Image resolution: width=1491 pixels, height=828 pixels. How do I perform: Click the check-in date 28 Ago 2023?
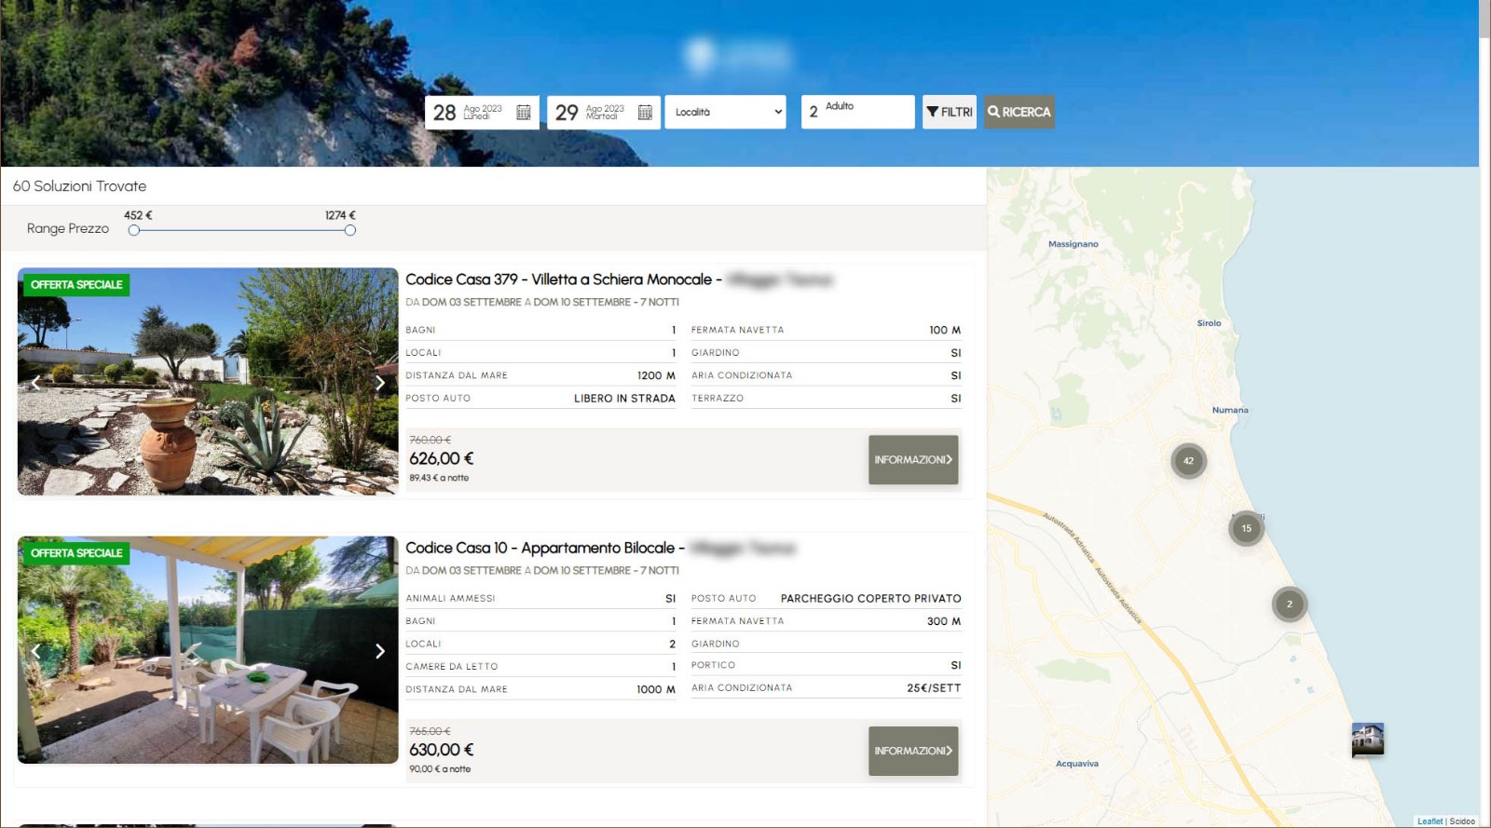(482, 112)
